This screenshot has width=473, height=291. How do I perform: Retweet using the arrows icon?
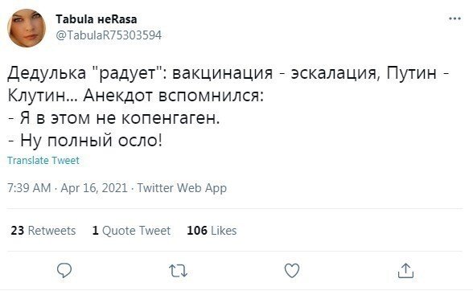click(178, 270)
